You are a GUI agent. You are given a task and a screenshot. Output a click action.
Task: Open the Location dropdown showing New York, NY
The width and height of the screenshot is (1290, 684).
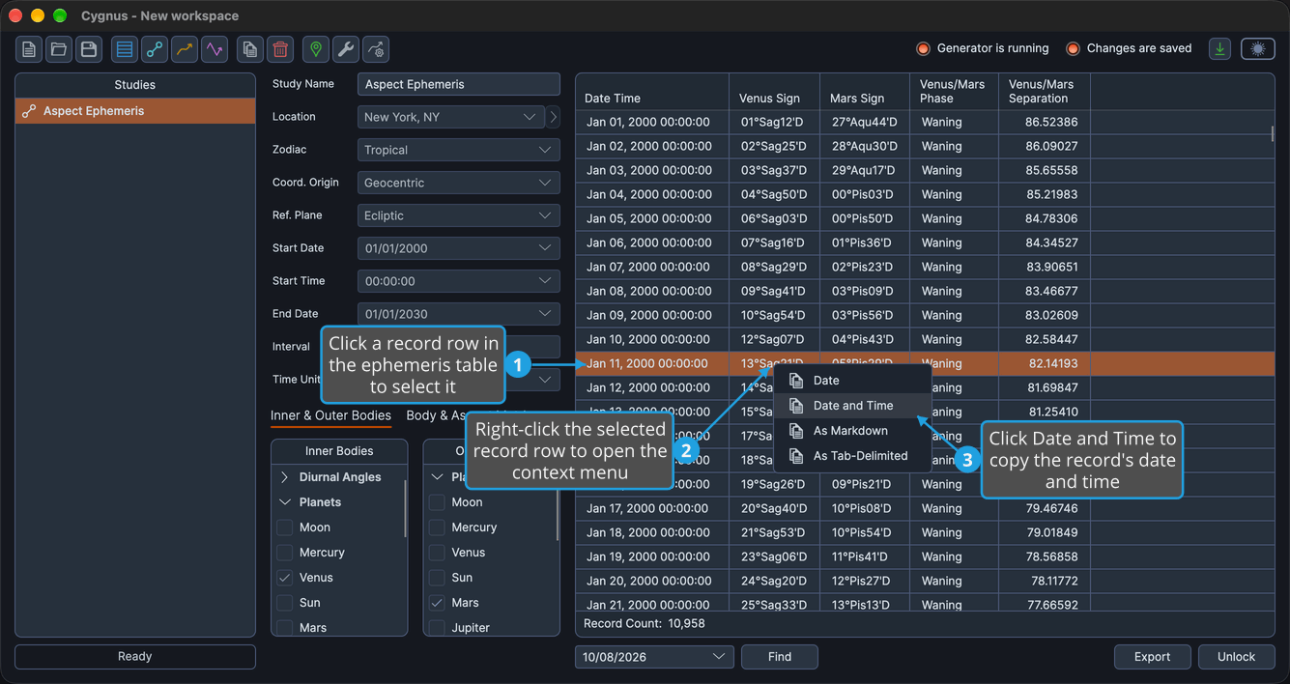click(x=450, y=117)
